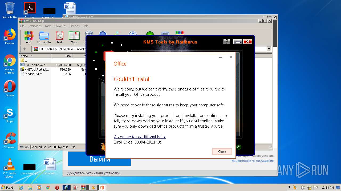Click Extract To icon in WinRAR
This screenshot has width=341, height=191.
[44, 37]
